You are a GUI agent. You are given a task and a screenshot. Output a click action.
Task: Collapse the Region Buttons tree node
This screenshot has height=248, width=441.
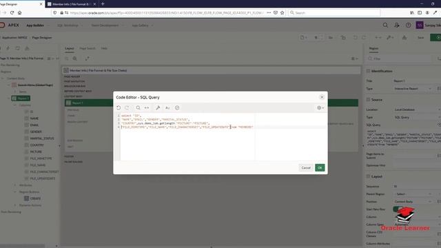pyautogui.click(x=15, y=192)
